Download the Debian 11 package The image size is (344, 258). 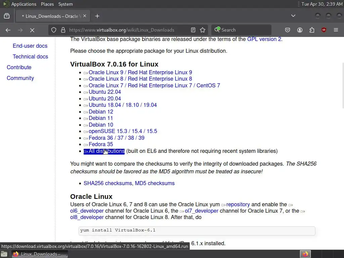click(x=100, y=118)
